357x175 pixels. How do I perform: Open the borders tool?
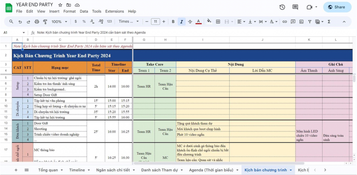coord(218,22)
